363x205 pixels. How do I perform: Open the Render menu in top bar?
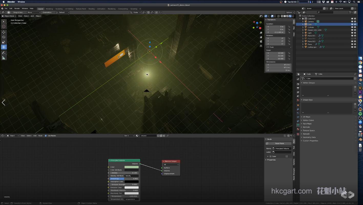tap(17, 8)
